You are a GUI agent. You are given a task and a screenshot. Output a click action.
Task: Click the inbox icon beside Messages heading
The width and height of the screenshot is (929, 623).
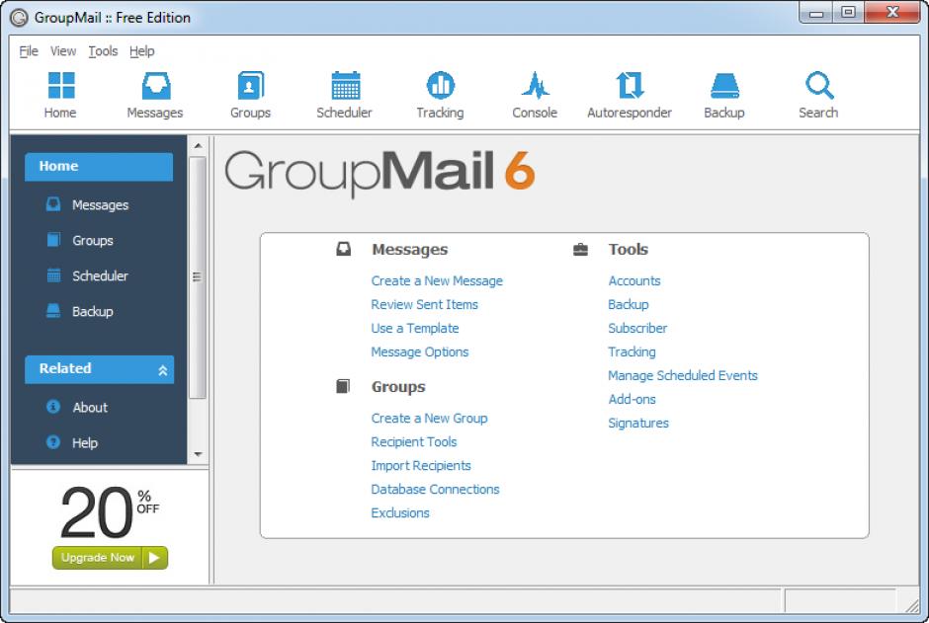(x=344, y=249)
